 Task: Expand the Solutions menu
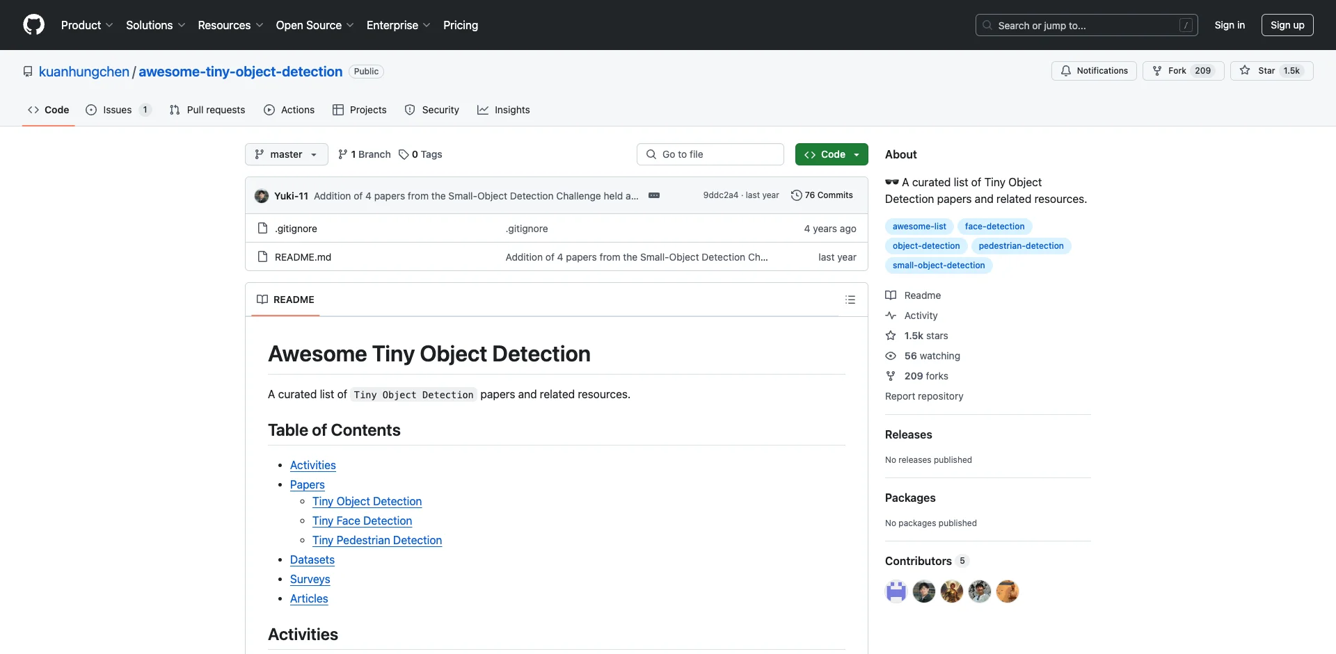pyautogui.click(x=156, y=25)
